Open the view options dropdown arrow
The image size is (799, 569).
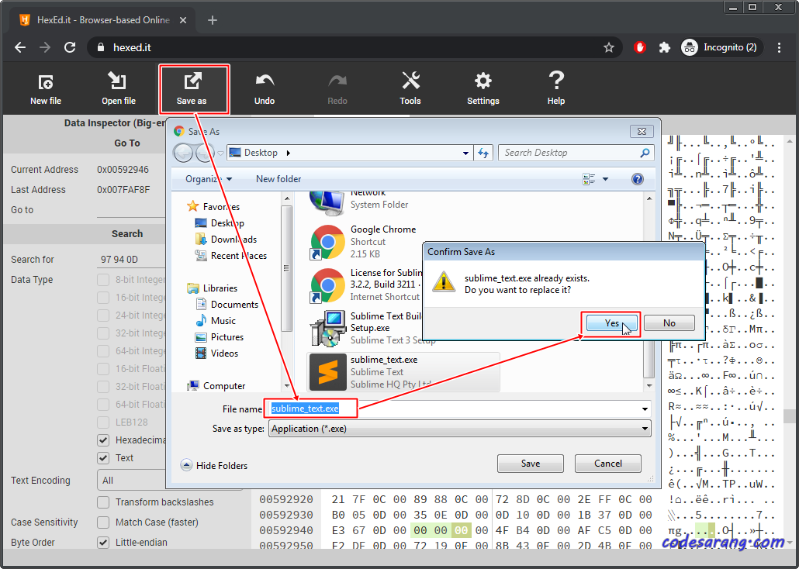(x=605, y=179)
